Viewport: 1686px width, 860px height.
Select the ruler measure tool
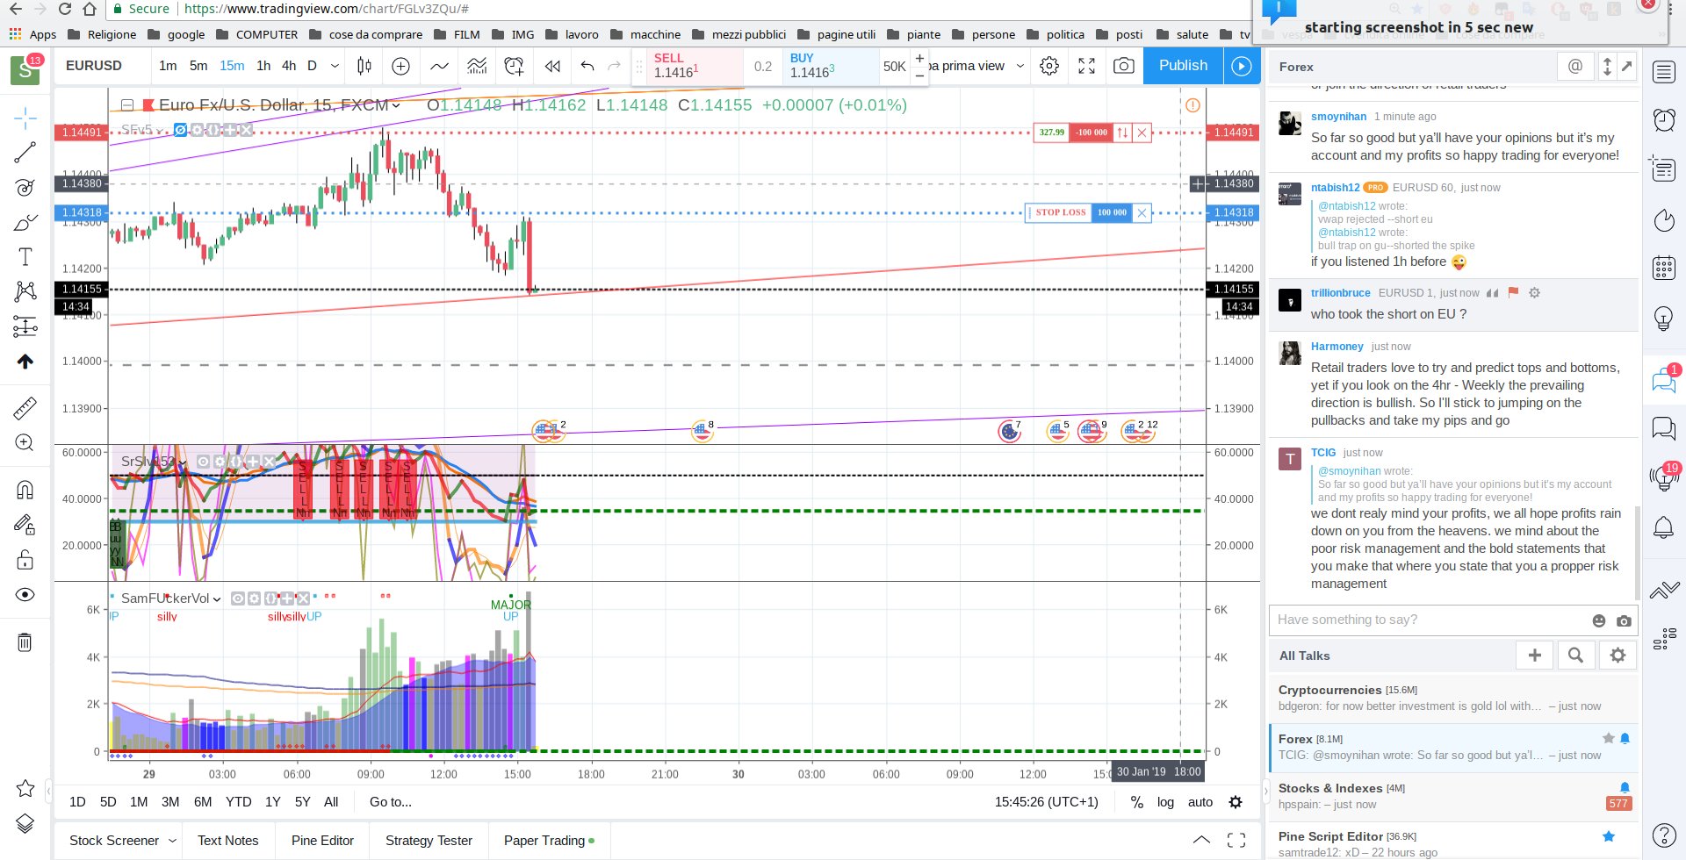(x=25, y=408)
